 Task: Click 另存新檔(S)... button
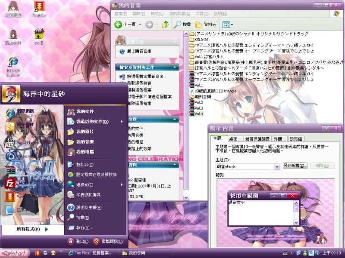tap(295, 166)
